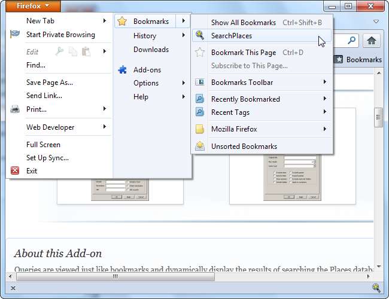Click the Recently Bookmarked query icon
This screenshot has width=389, height=299.
tap(200, 99)
